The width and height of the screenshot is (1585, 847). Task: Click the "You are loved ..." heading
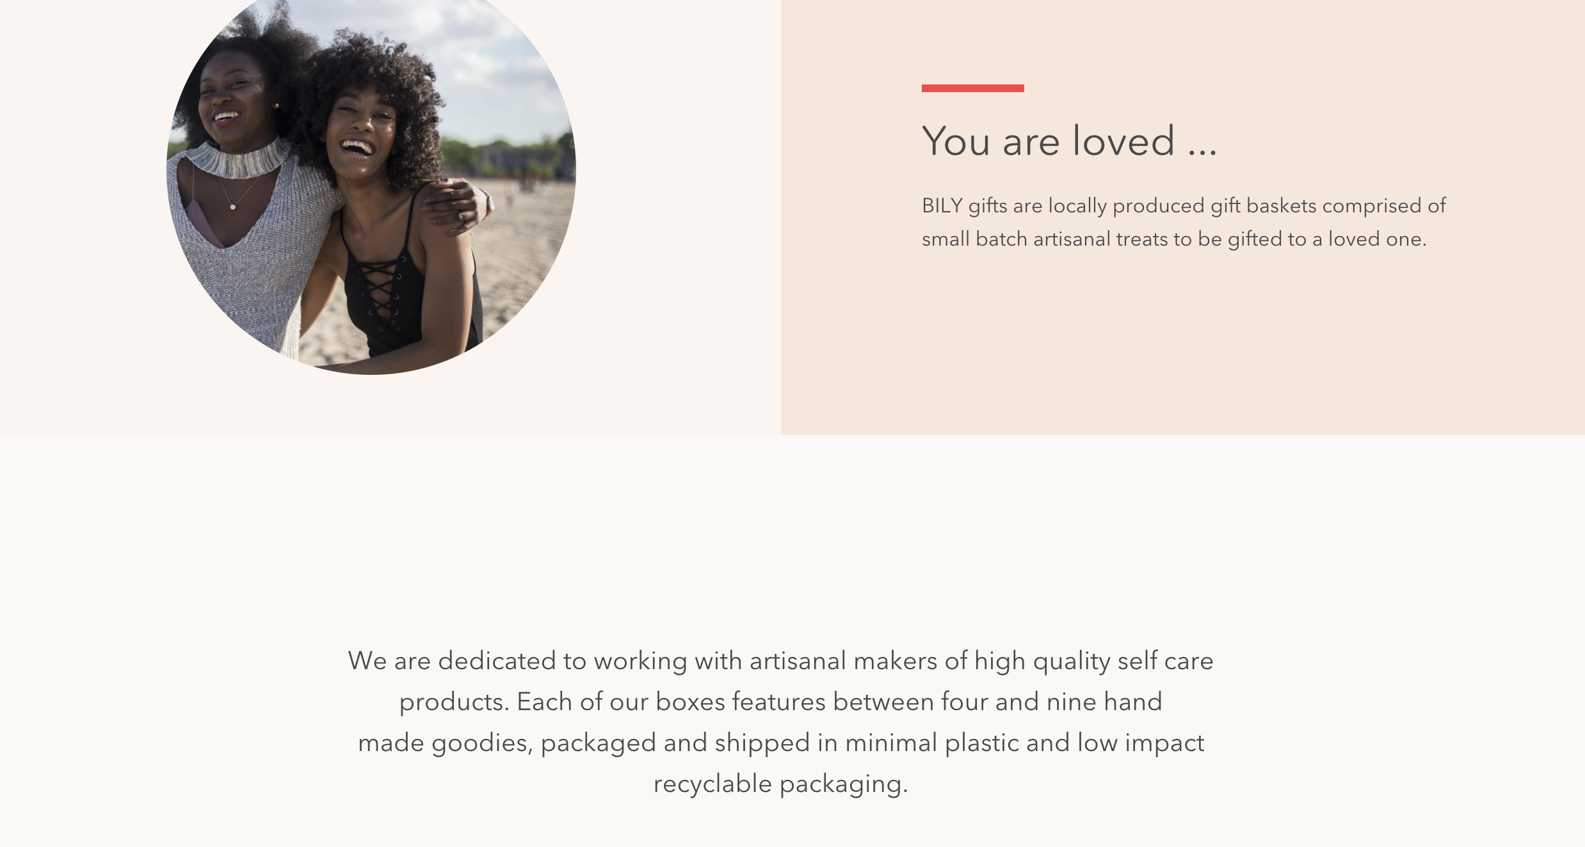point(1068,141)
